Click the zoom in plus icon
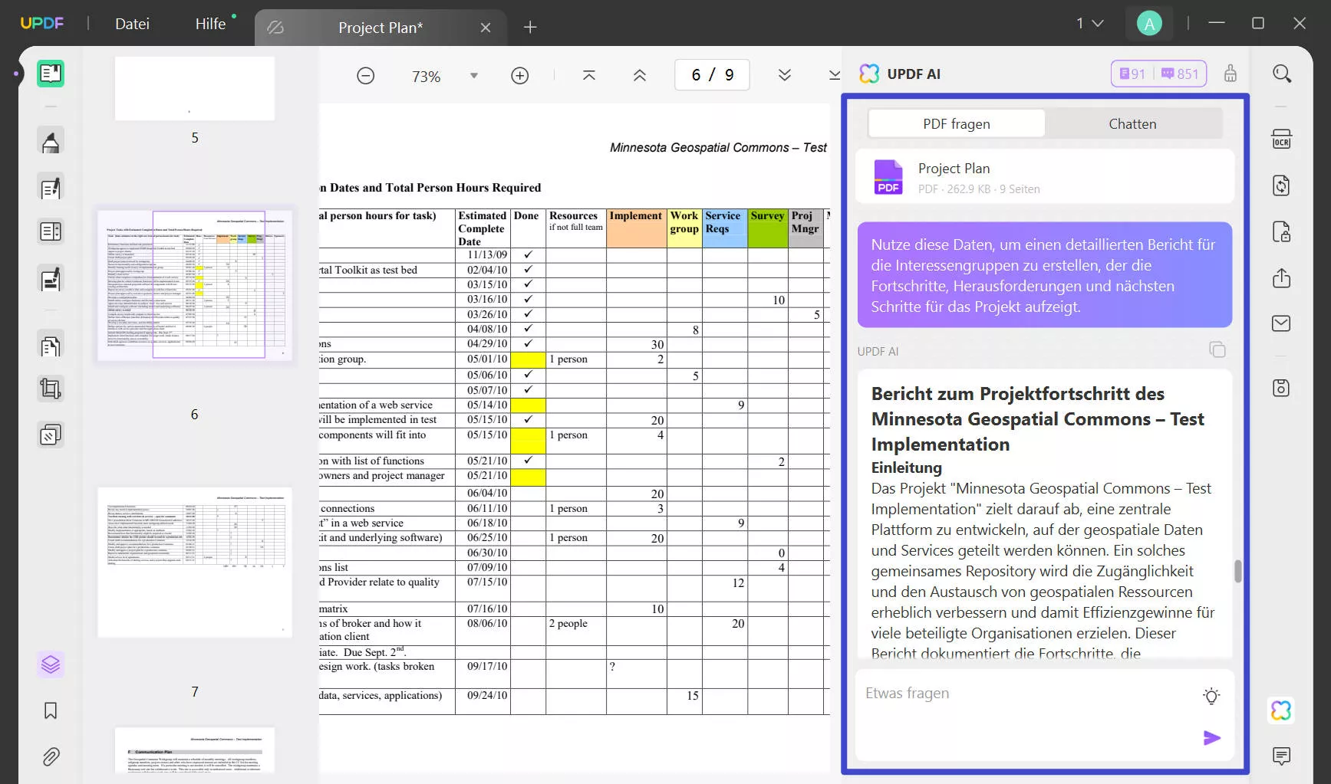Image resolution: width=1331 pixels, height=784 pixels. click(x=520, y=76)
